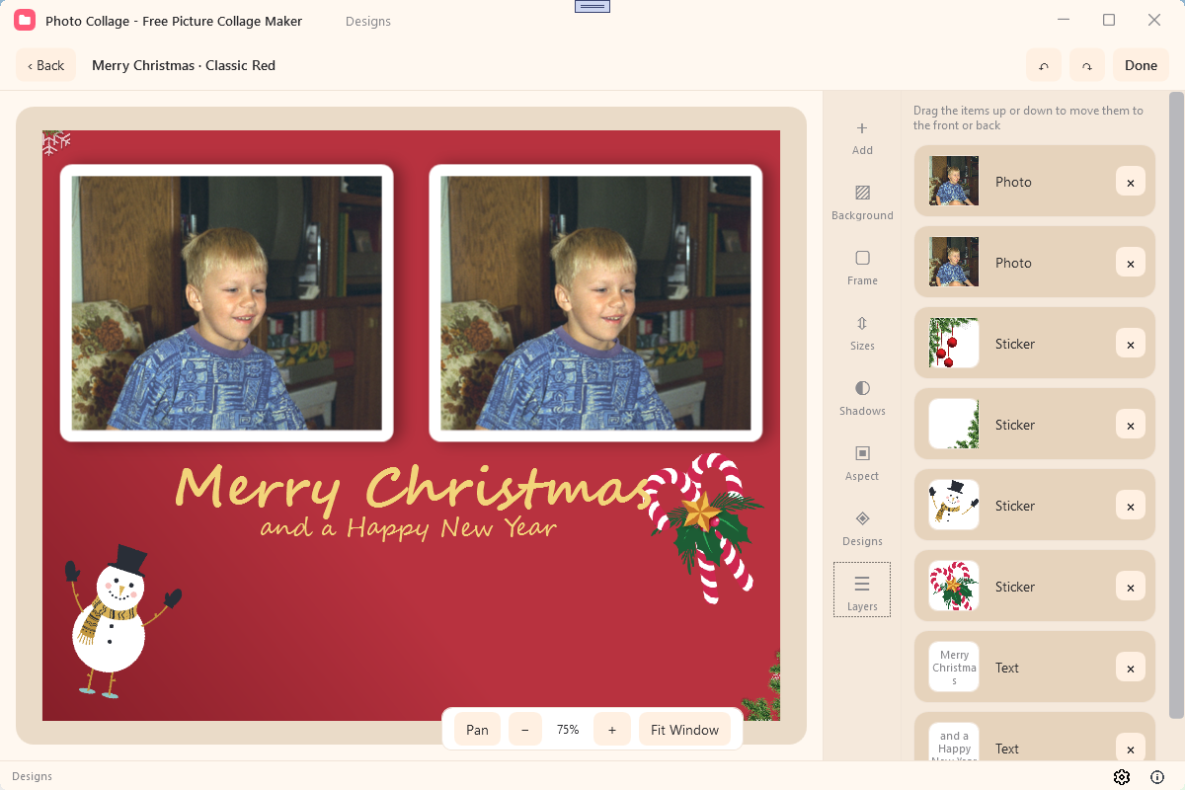The width and height of the screenshot is (1185, 790).
Task: Click Fit Window button
Action: 684,730
